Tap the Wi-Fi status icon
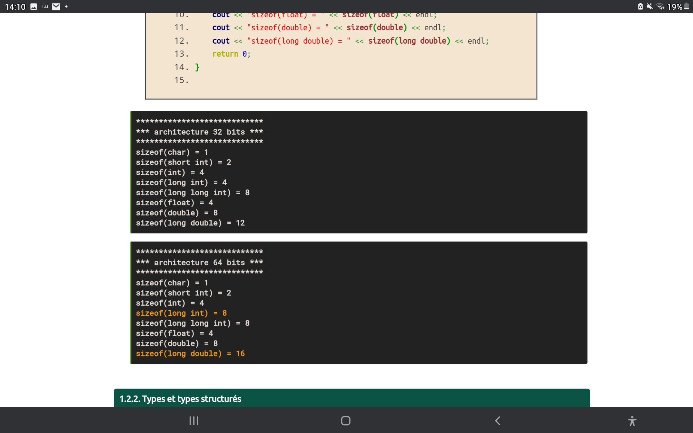The width and height of the screenshot is (693, 433). pos(660,6)
